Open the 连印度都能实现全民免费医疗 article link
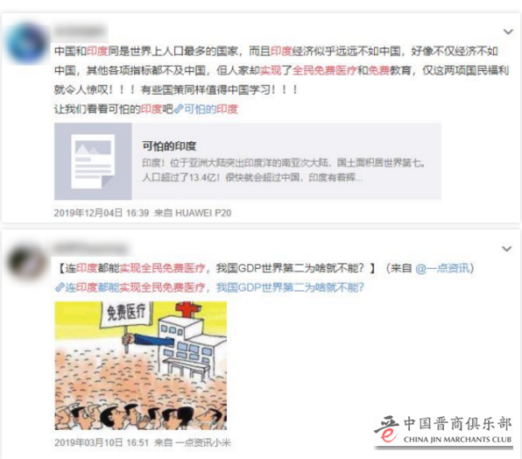522x459 pixels. click(x=215, y=287)
